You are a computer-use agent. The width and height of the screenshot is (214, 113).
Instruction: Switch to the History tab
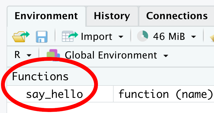pyautogui.click(x=112, y=16)
